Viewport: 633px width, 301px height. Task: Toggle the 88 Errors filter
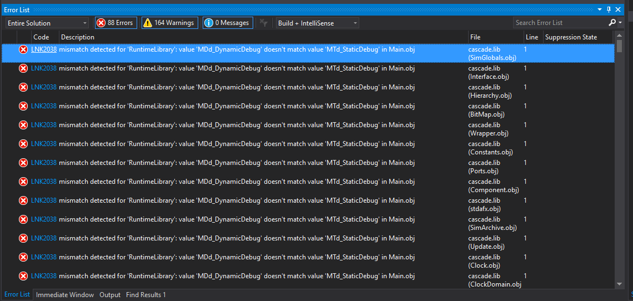[116, 23]
